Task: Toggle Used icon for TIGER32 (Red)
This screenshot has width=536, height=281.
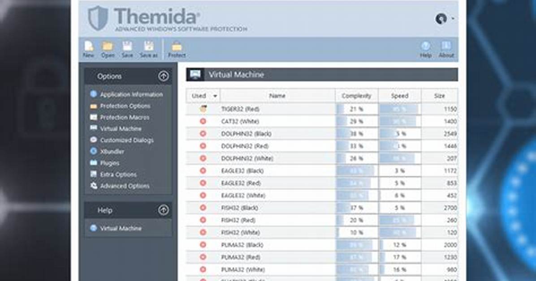Action: point(203,109)
